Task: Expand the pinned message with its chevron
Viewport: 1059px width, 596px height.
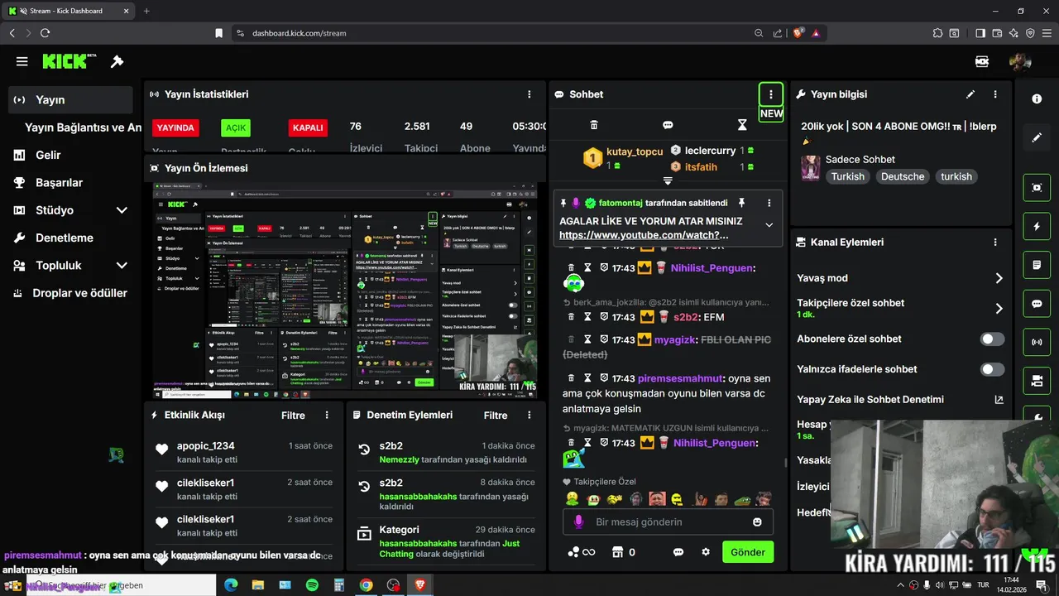Action: coord(769,225)
